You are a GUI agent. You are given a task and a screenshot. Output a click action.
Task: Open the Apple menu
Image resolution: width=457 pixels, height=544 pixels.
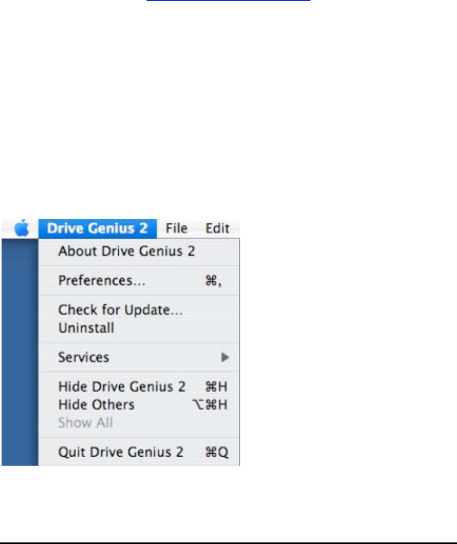pyautogui.click(x=20, y=229)
